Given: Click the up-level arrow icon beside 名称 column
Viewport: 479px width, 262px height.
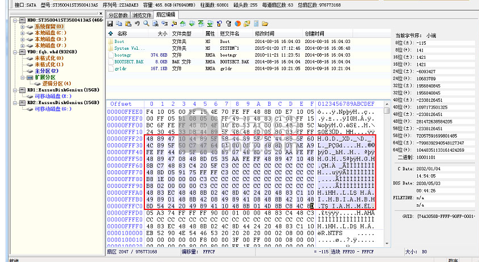Looking at the screenshot, I should pos(110,33).
